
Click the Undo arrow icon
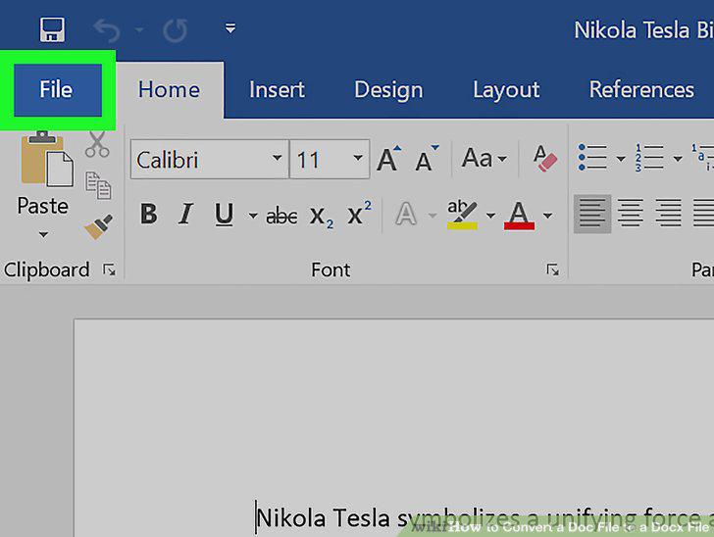[107, 30]
